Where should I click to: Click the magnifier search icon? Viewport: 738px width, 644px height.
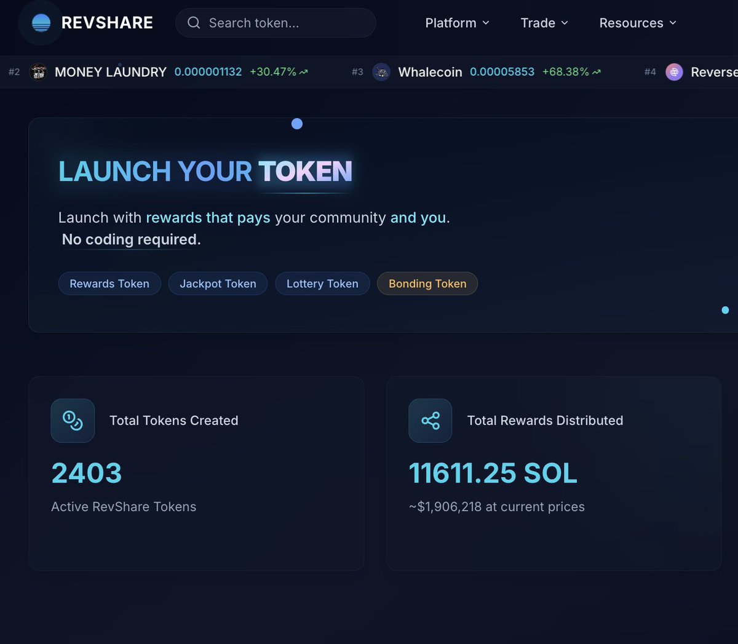tap(194, 23)
